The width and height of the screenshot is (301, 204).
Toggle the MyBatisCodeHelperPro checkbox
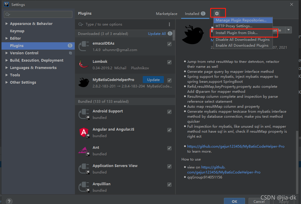coord(169,80)
